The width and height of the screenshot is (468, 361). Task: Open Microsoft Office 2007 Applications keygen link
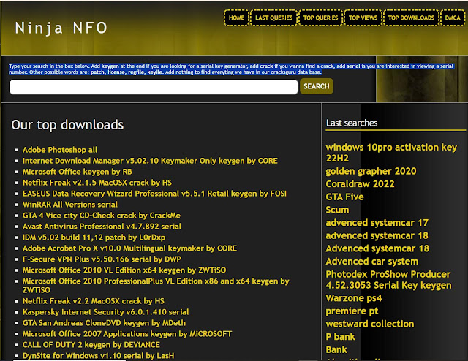click(x=127, y=334)
